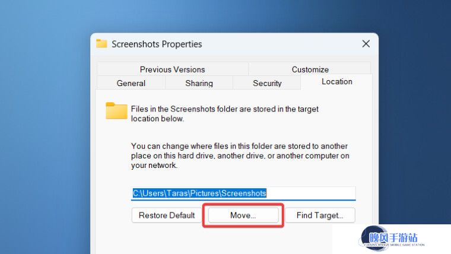Close the Screenshots Properties dialog
The width and height of the screenshot is (451, 254).
[x=366, y=44]
